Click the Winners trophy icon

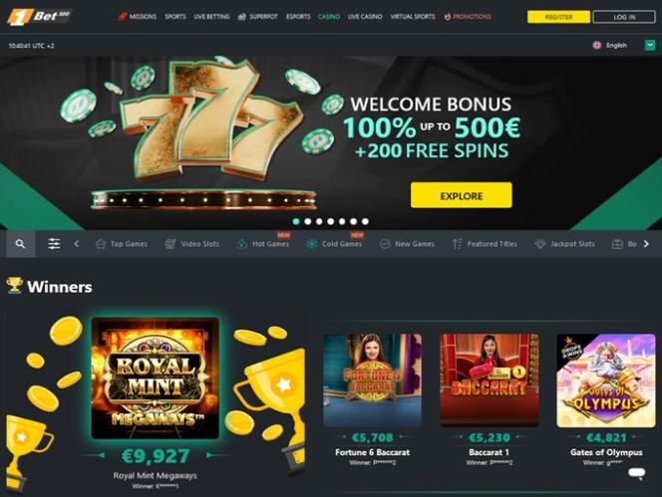pyautogui.click(x=14, y=286)
